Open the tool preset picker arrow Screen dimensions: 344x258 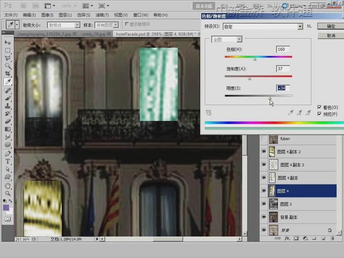(x=17, y=25)
